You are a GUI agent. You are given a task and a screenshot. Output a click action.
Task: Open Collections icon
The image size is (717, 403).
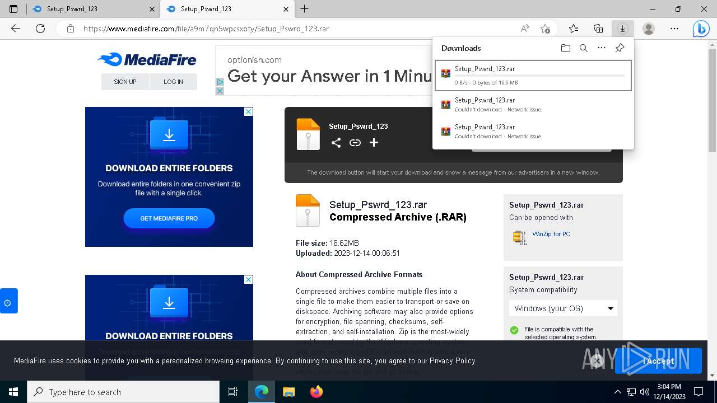598,29
